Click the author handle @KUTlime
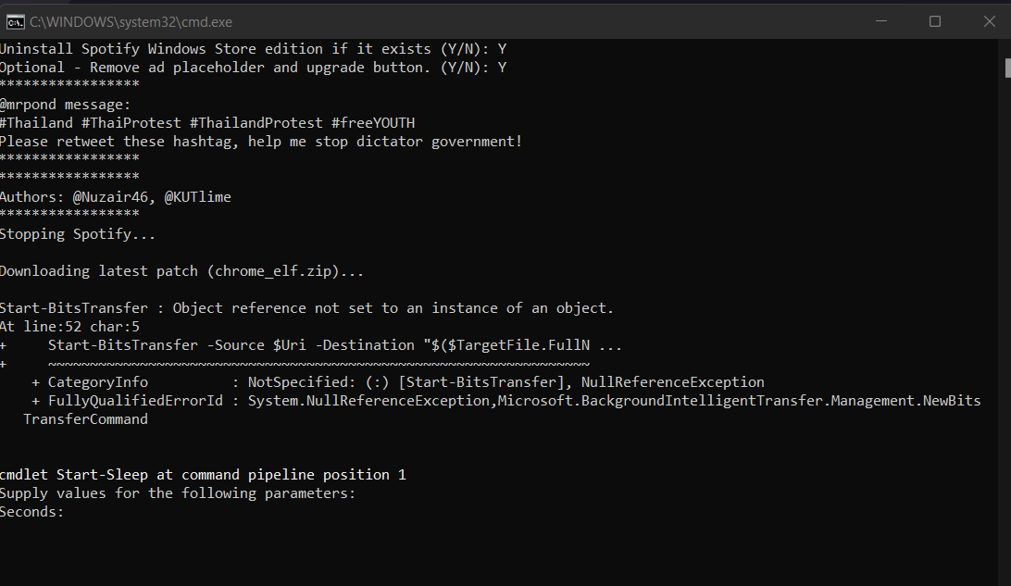The height and width of the screenshot is (586, 1011). point(198,196)
